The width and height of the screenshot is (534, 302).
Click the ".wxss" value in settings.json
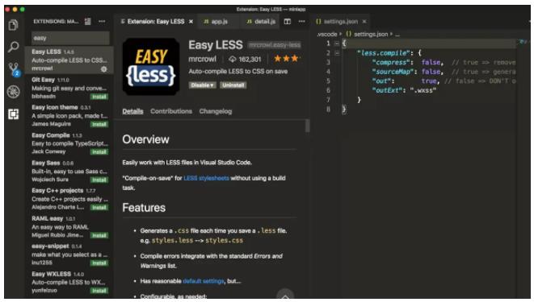[x=423, y=90]
